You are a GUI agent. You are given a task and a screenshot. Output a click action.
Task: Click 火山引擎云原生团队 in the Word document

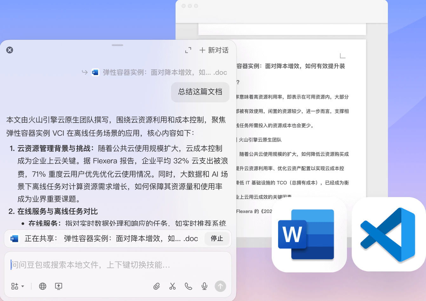[260, 140]
